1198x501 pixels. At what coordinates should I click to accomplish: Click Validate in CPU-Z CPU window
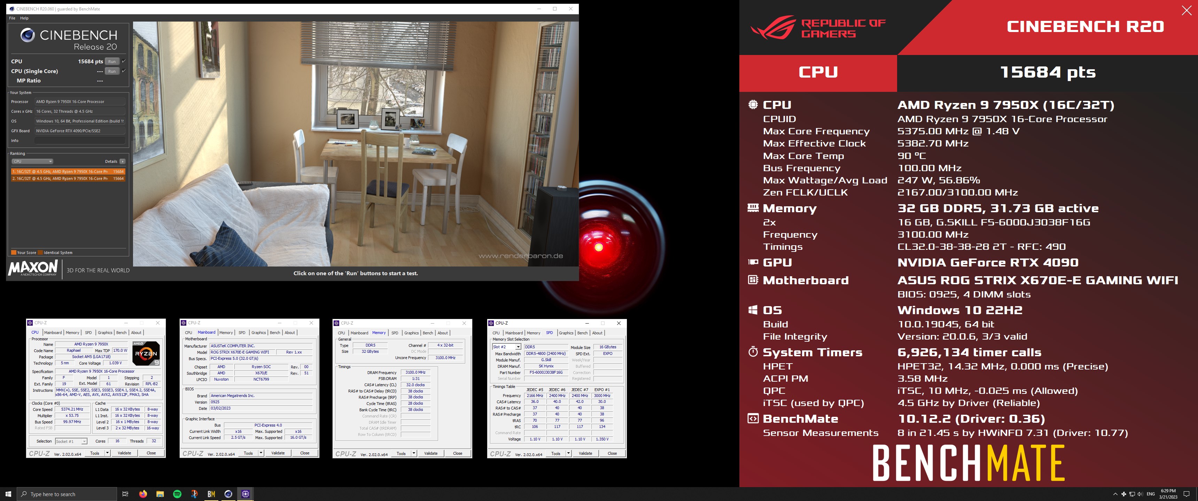click(124, 453)
